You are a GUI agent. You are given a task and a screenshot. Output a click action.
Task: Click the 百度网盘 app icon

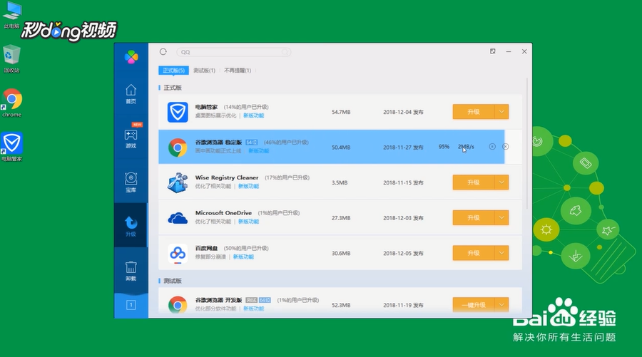pyautogui.click(x=178, y=254)
